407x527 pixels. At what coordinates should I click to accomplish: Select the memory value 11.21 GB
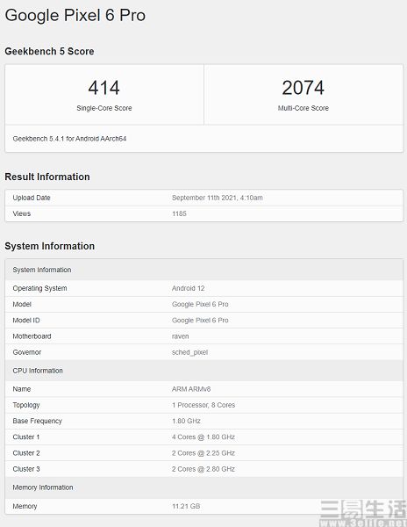[186, 506]
